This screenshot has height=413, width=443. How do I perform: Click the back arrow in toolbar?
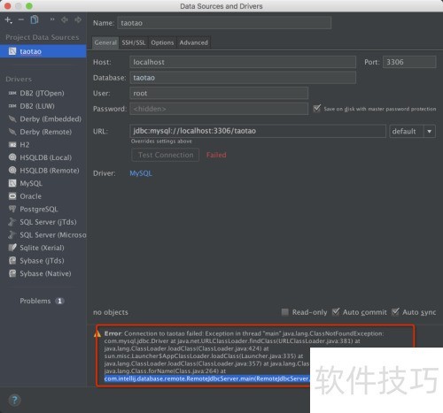(x=65, y=19)
